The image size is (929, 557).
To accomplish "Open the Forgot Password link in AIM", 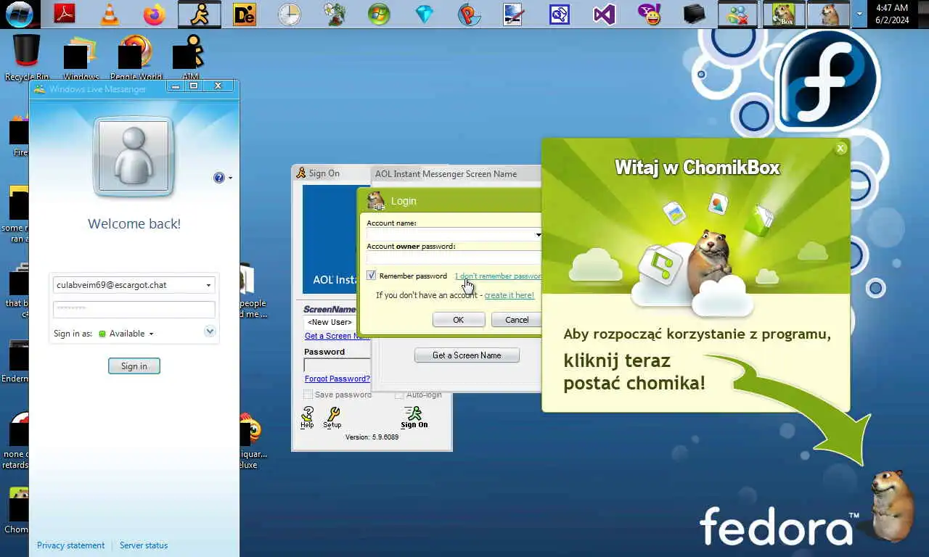I will point(337,379).
